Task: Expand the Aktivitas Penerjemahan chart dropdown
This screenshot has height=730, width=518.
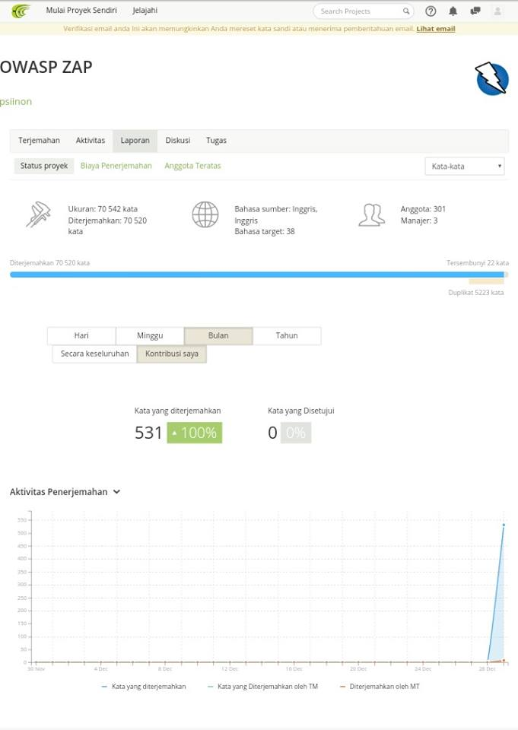Action: [x=116, y=492]
